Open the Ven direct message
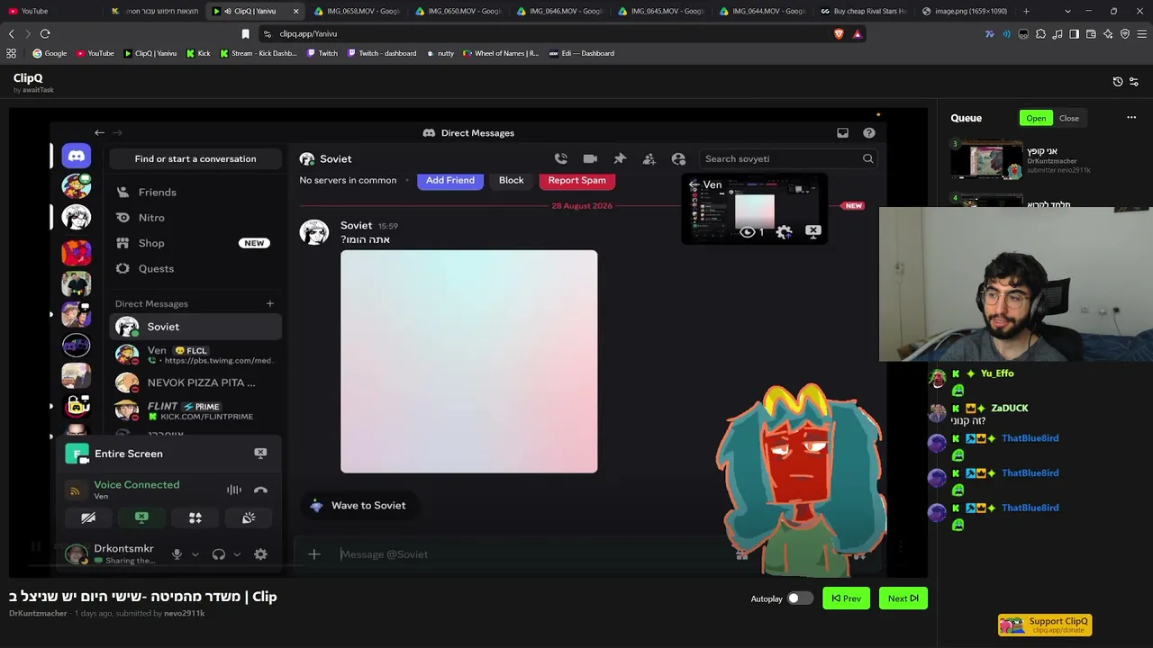This screenshot has width=1153, height=648. click(195, 355)
